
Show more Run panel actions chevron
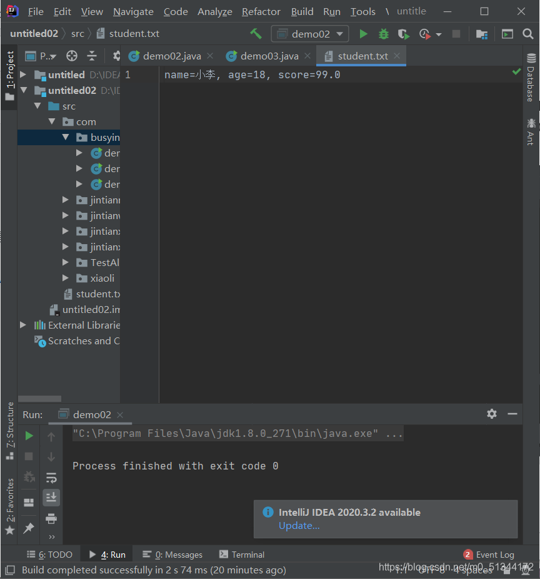point(52,536)
